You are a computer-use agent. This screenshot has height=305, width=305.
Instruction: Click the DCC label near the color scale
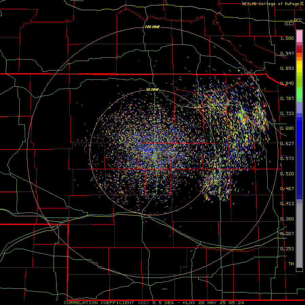click(x=298, y=20)
